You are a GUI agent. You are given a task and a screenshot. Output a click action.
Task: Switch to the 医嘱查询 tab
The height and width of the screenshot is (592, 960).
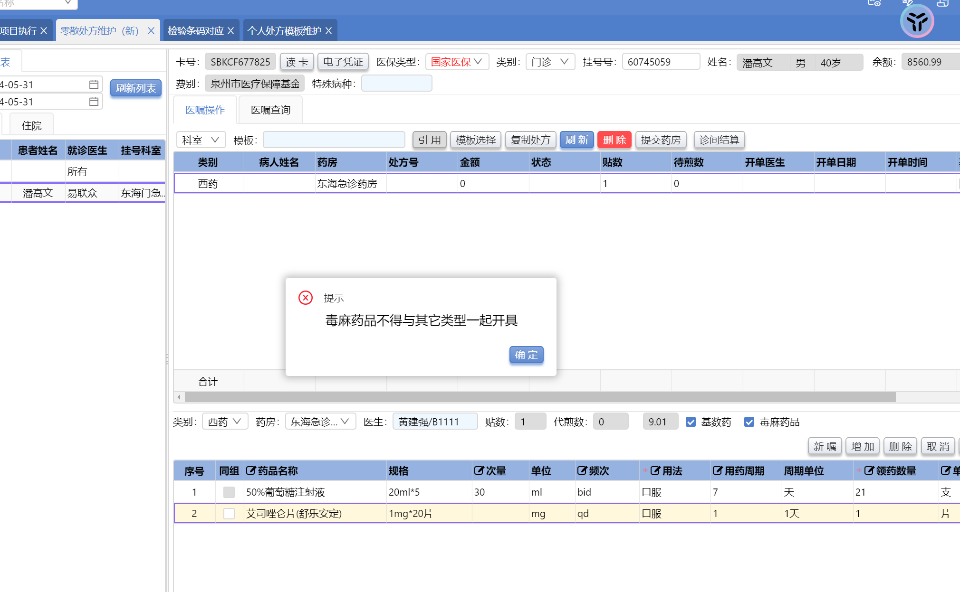point(270,110)
